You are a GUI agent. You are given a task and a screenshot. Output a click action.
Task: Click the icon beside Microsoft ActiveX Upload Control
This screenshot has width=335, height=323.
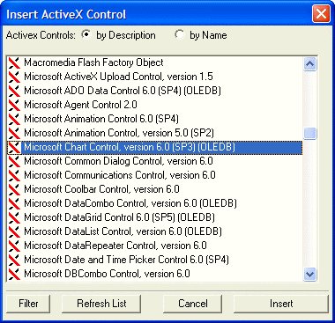point(14,77)
